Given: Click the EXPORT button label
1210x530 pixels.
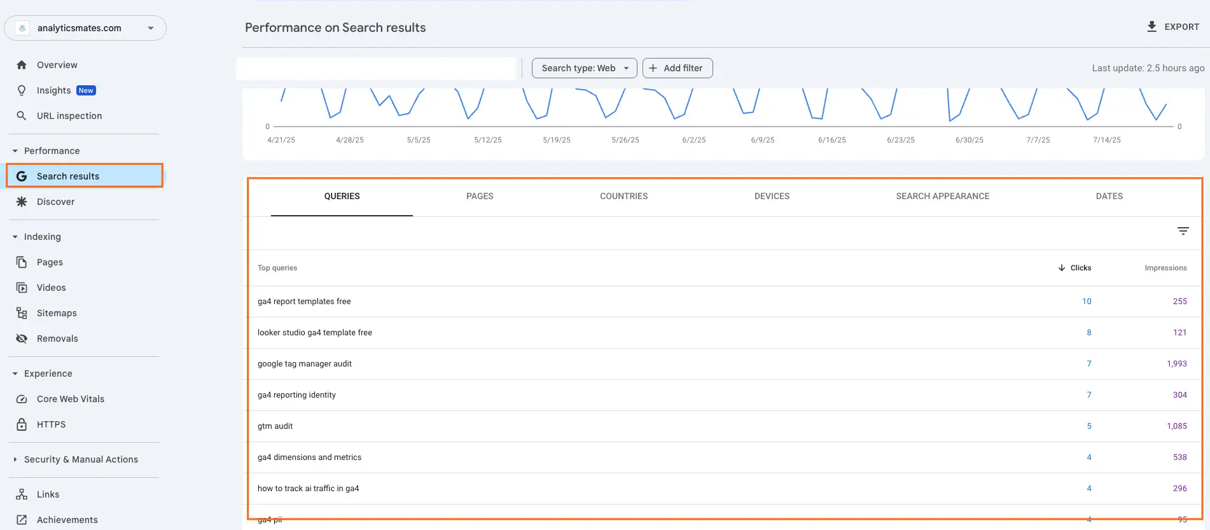Looking at the screenshot, I should point(1181,27).
